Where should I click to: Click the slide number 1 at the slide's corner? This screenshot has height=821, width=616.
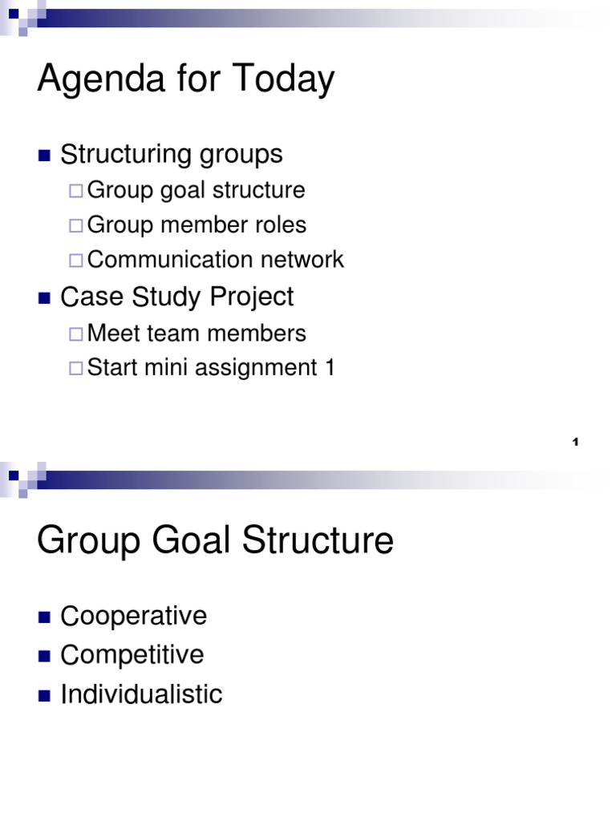[576, 443]
